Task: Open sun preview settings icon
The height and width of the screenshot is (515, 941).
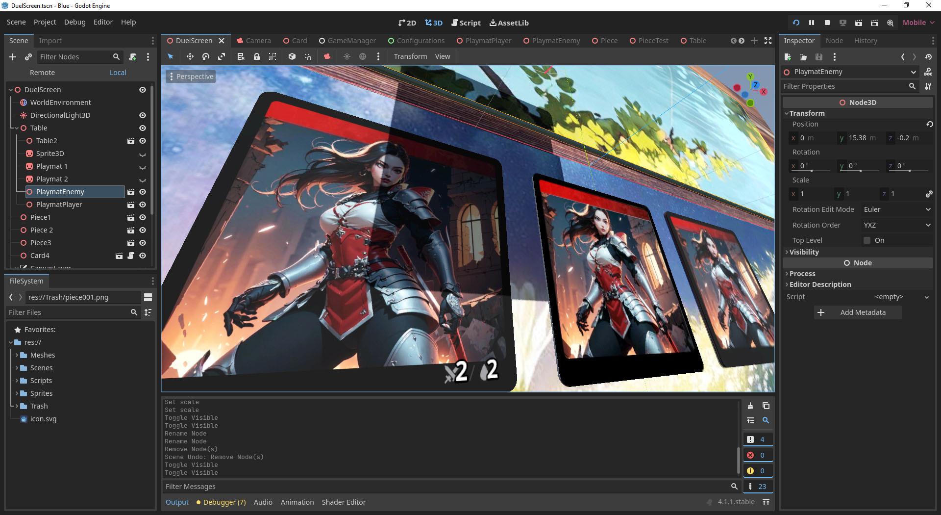Action: click(347, 56)
